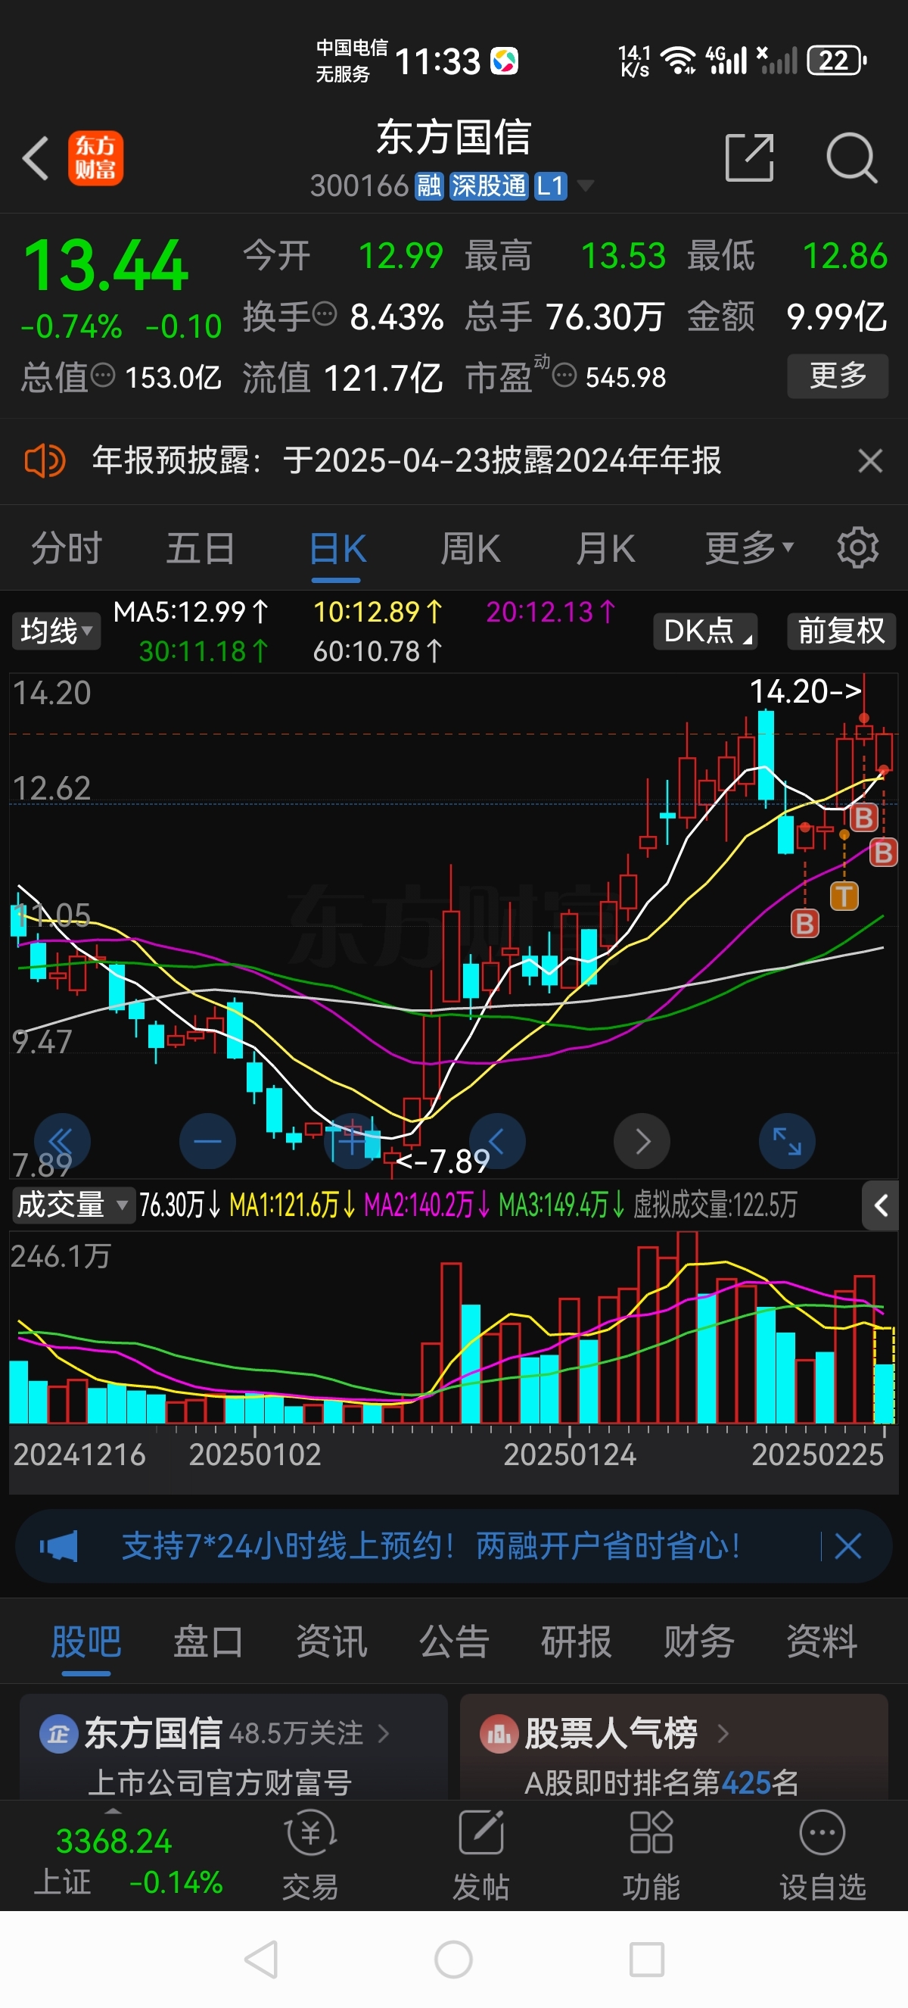
Task: Expand chart to fullscreen
Action: coord(786,1141)
